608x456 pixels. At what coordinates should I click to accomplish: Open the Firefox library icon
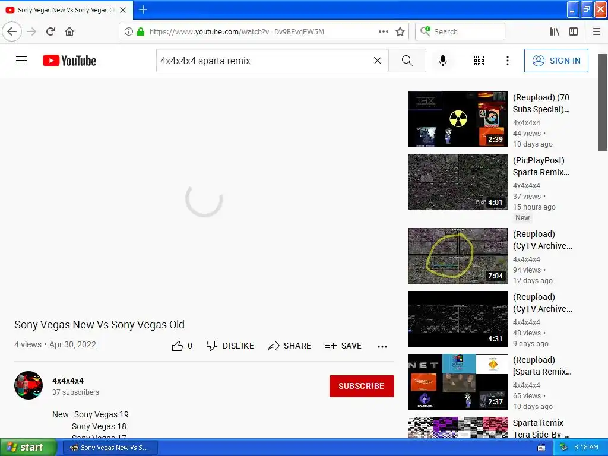point(555,31)
